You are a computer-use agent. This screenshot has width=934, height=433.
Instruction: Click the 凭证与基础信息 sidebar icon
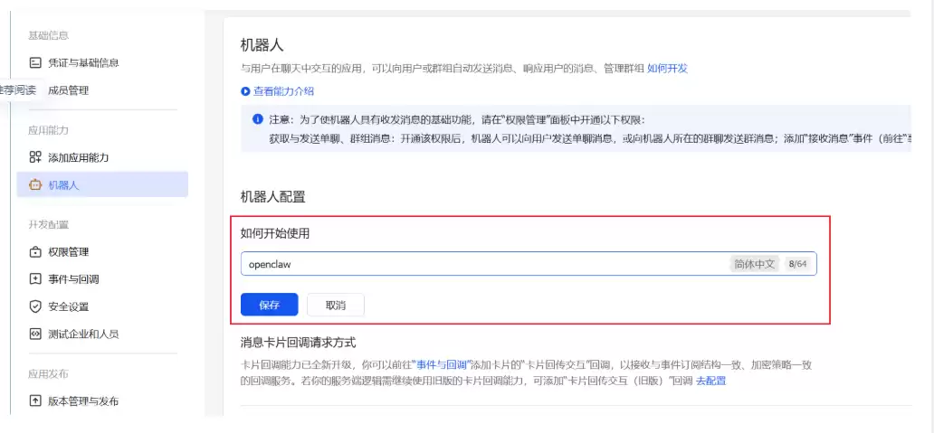[35, 62]
